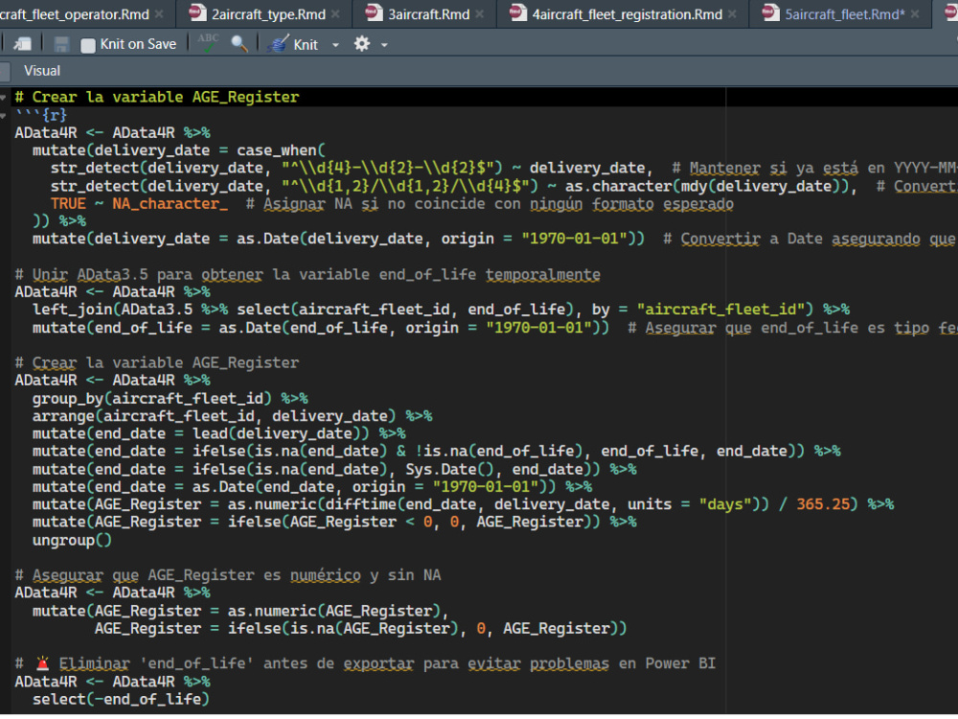Click the Save document floppy icon
Image resolution: width=958 pixels, height=719 pixels.
[61, 44]
